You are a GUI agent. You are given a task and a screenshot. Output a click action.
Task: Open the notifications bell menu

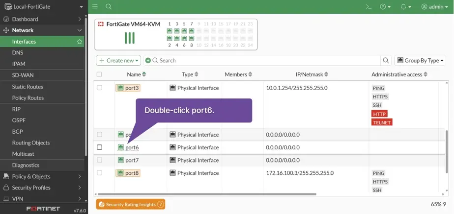point(406,7)
